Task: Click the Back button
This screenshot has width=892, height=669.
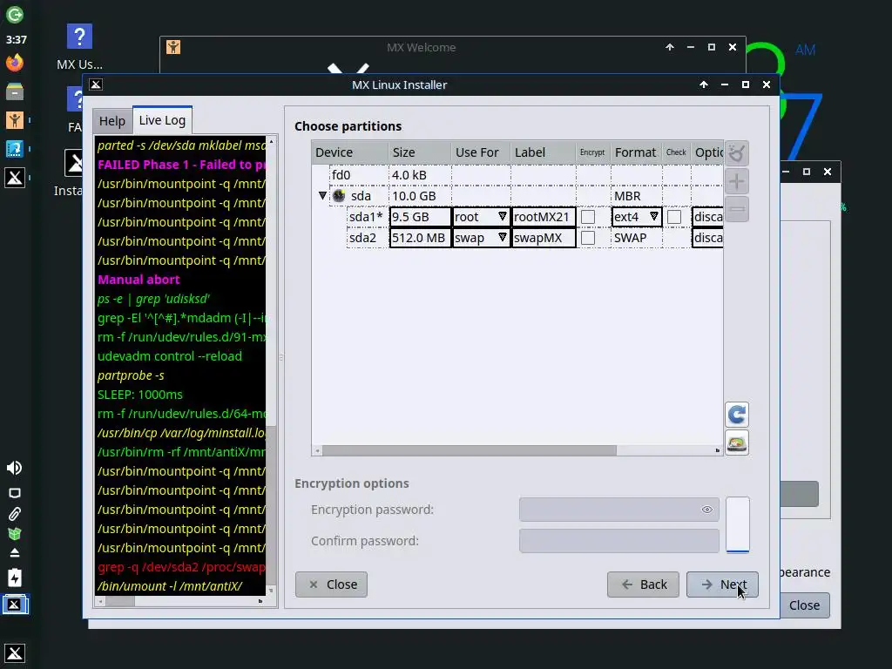Action: point(643,585)
